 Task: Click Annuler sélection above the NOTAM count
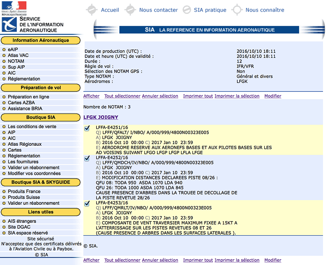click(x=160, y=96)
